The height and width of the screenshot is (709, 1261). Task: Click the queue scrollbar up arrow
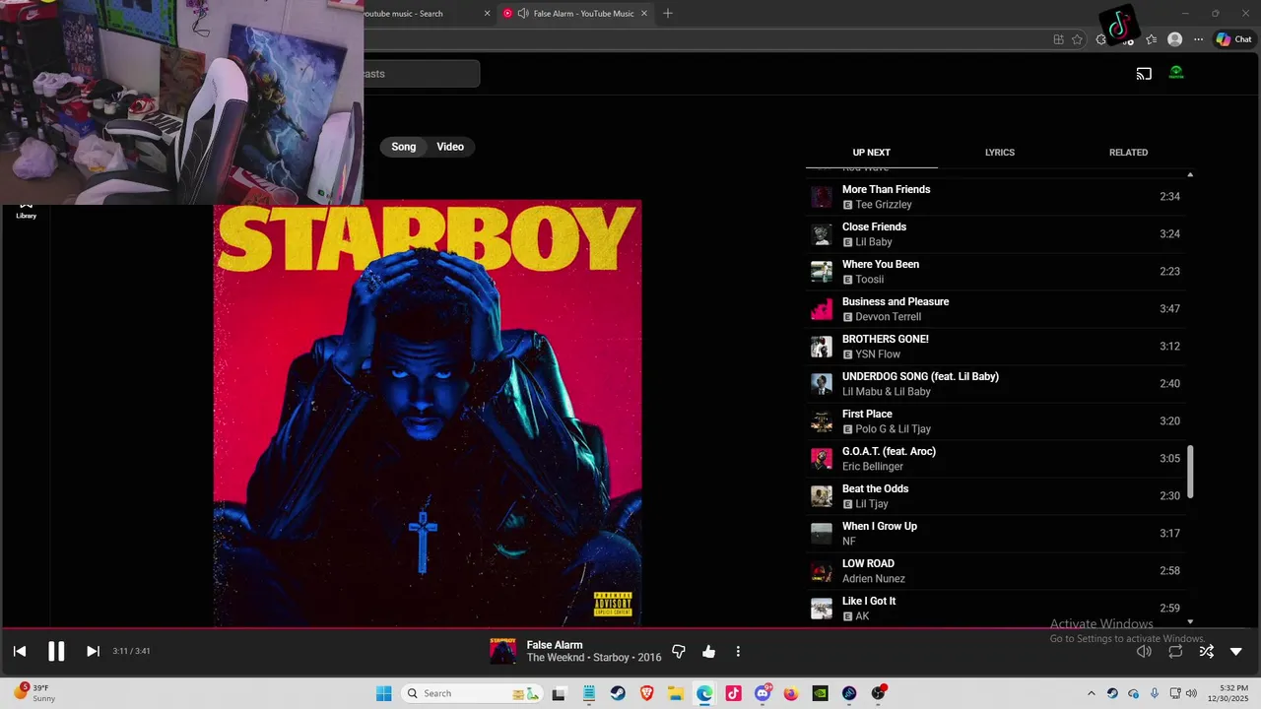click(1190, 174)
